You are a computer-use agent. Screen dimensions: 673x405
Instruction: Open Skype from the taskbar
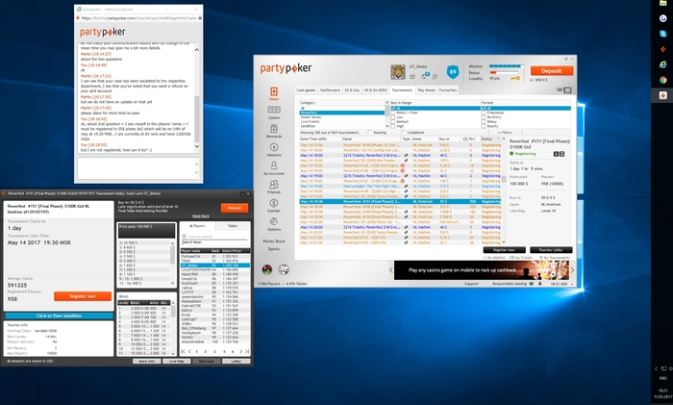point(662,34)
